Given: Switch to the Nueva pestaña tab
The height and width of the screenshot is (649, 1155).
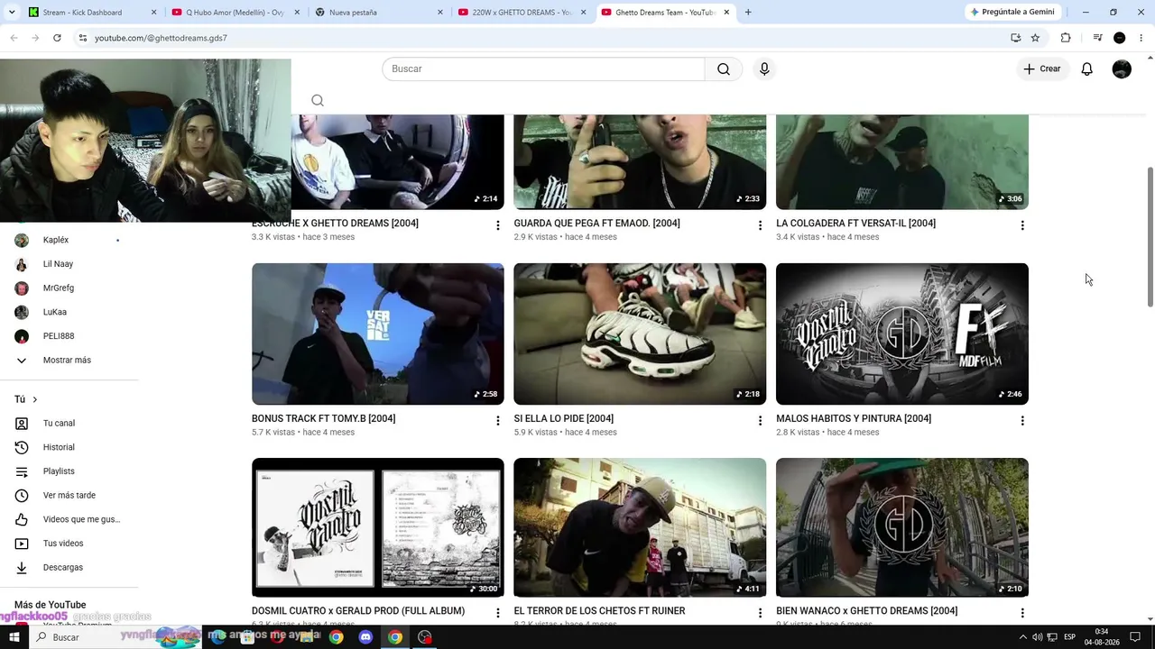Looking at the screenshot, I should [x=379, y=13].
